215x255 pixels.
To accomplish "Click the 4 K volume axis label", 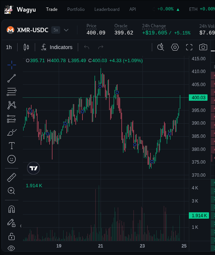I will [x=195, y=188].
